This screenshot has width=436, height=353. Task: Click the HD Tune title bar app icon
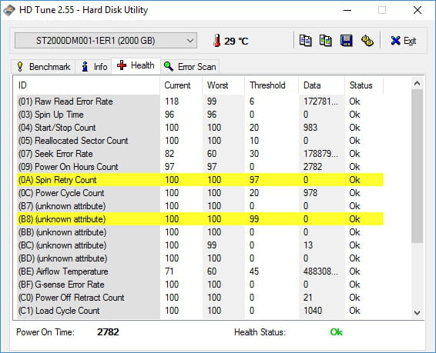(9, 10)
